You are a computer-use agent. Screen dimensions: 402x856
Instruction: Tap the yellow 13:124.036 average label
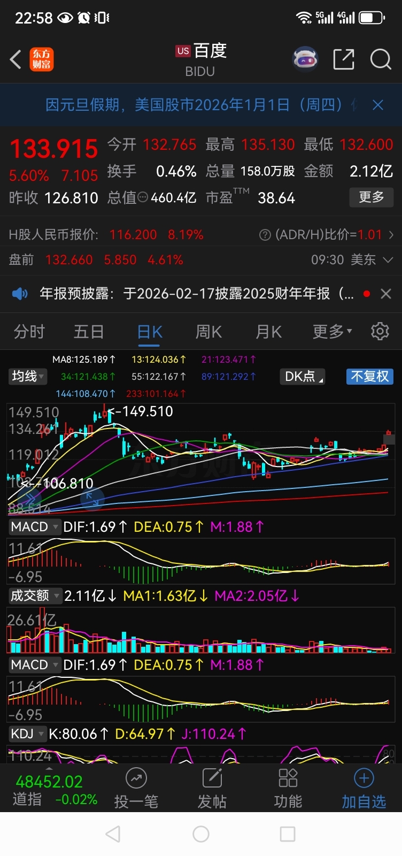(x=159, y=360)
